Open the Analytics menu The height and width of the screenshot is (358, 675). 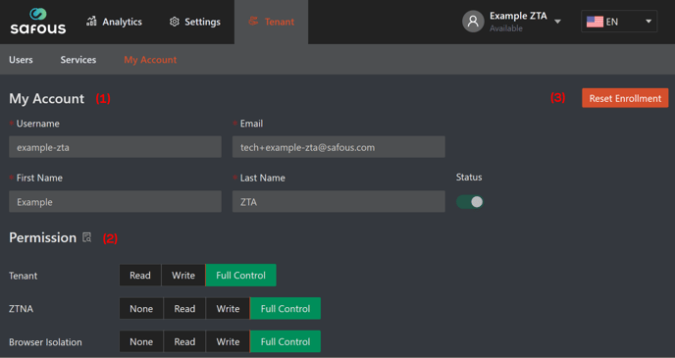click(114, 22)
